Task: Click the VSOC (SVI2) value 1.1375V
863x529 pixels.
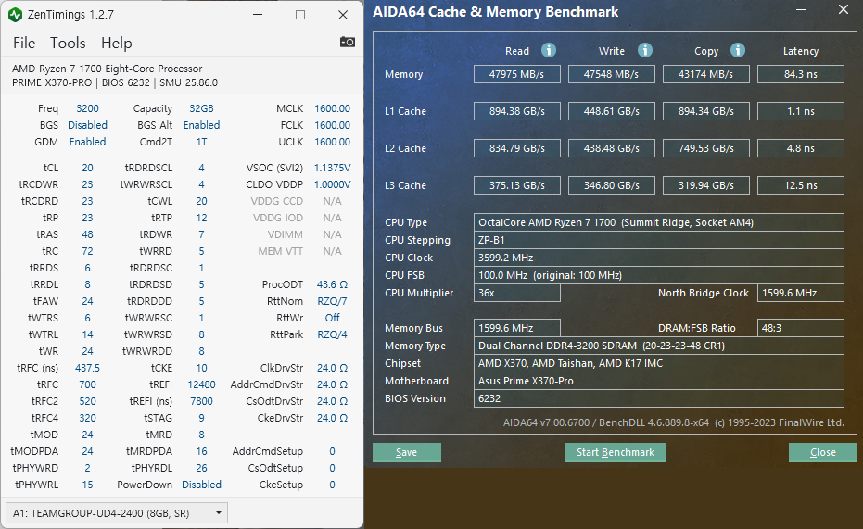Action: 333,168
